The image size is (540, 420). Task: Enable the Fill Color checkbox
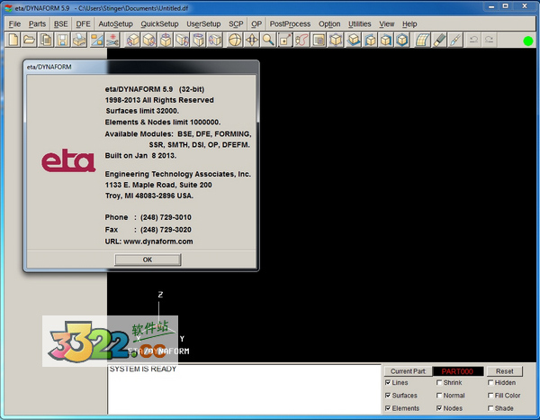point(490,395)
